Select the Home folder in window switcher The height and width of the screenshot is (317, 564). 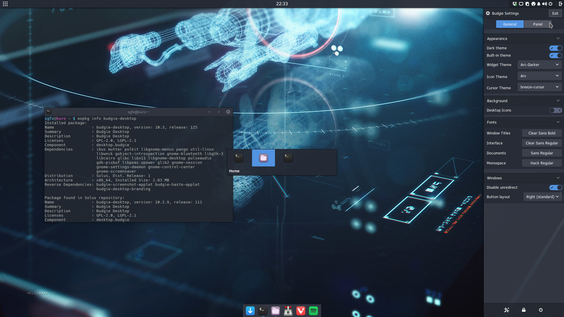pos(263,158)
